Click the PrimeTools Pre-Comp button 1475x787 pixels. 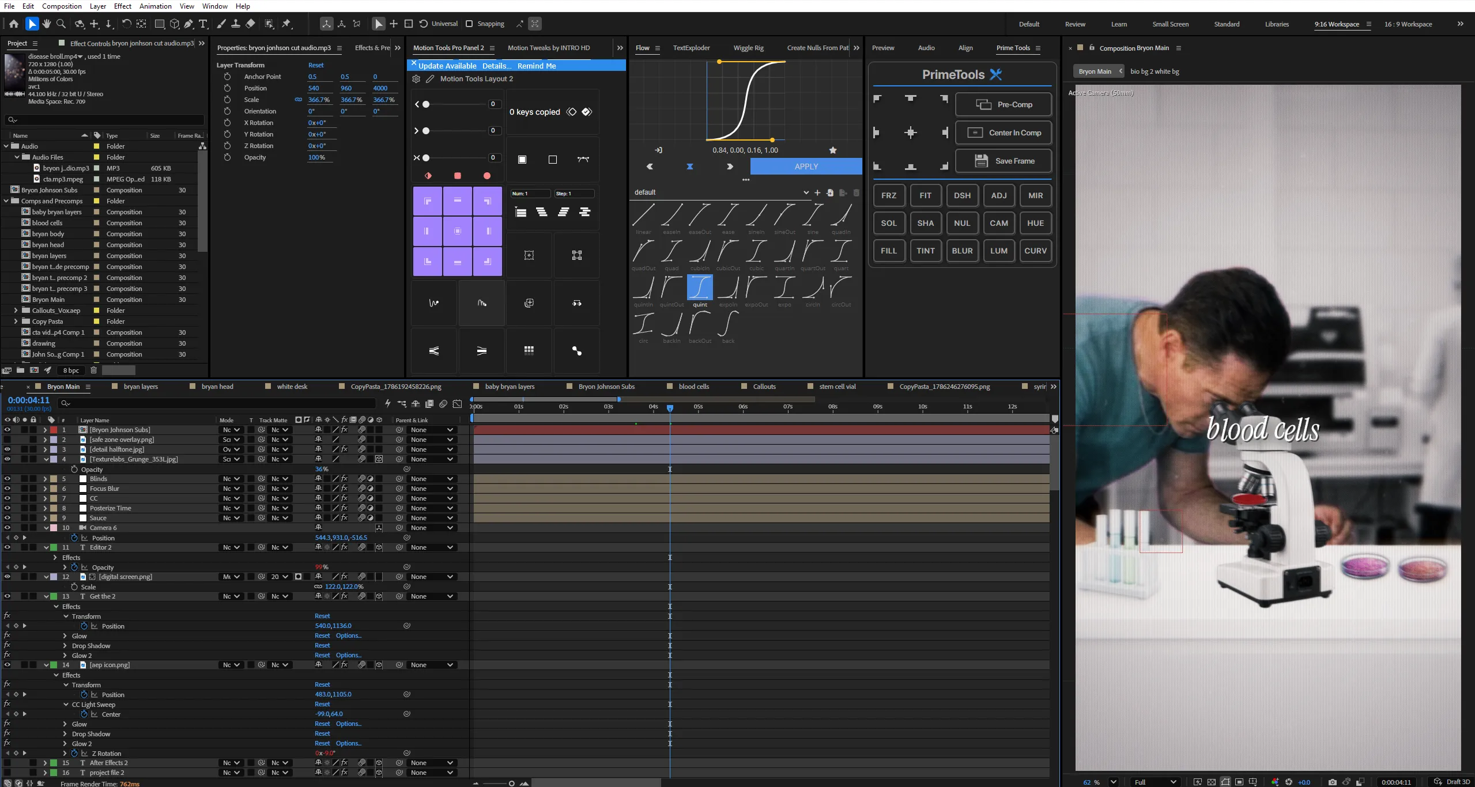(x=1004, y=104)
